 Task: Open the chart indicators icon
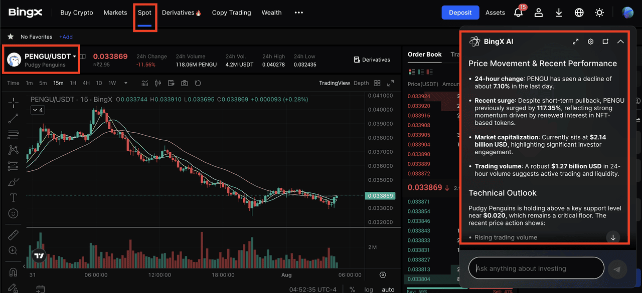145,83
